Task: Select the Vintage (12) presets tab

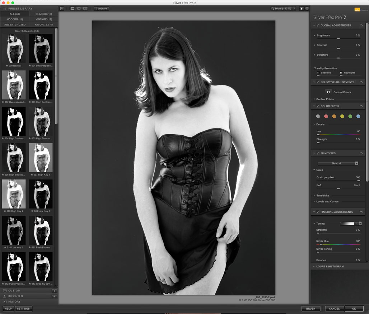Action: [43, 19]
